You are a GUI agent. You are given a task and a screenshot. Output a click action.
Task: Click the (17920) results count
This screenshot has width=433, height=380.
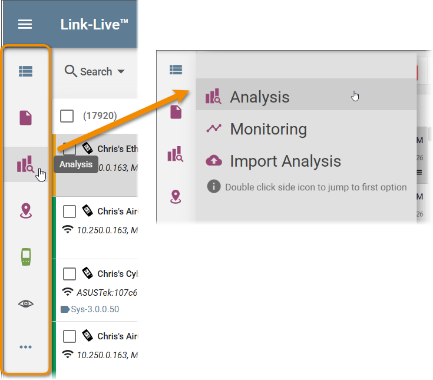pos(100,115)
